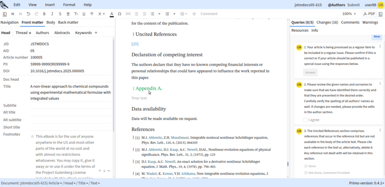
Task: Toggle italic formatting
Action: tap(52, 14)
